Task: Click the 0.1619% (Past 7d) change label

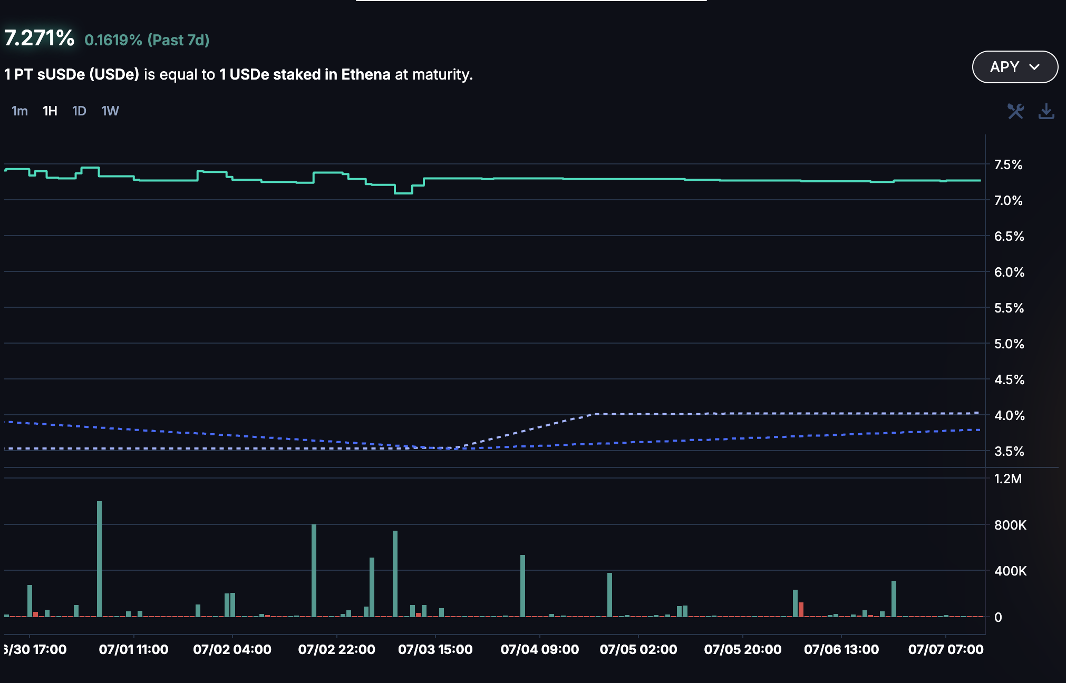Action: point(147,40)
